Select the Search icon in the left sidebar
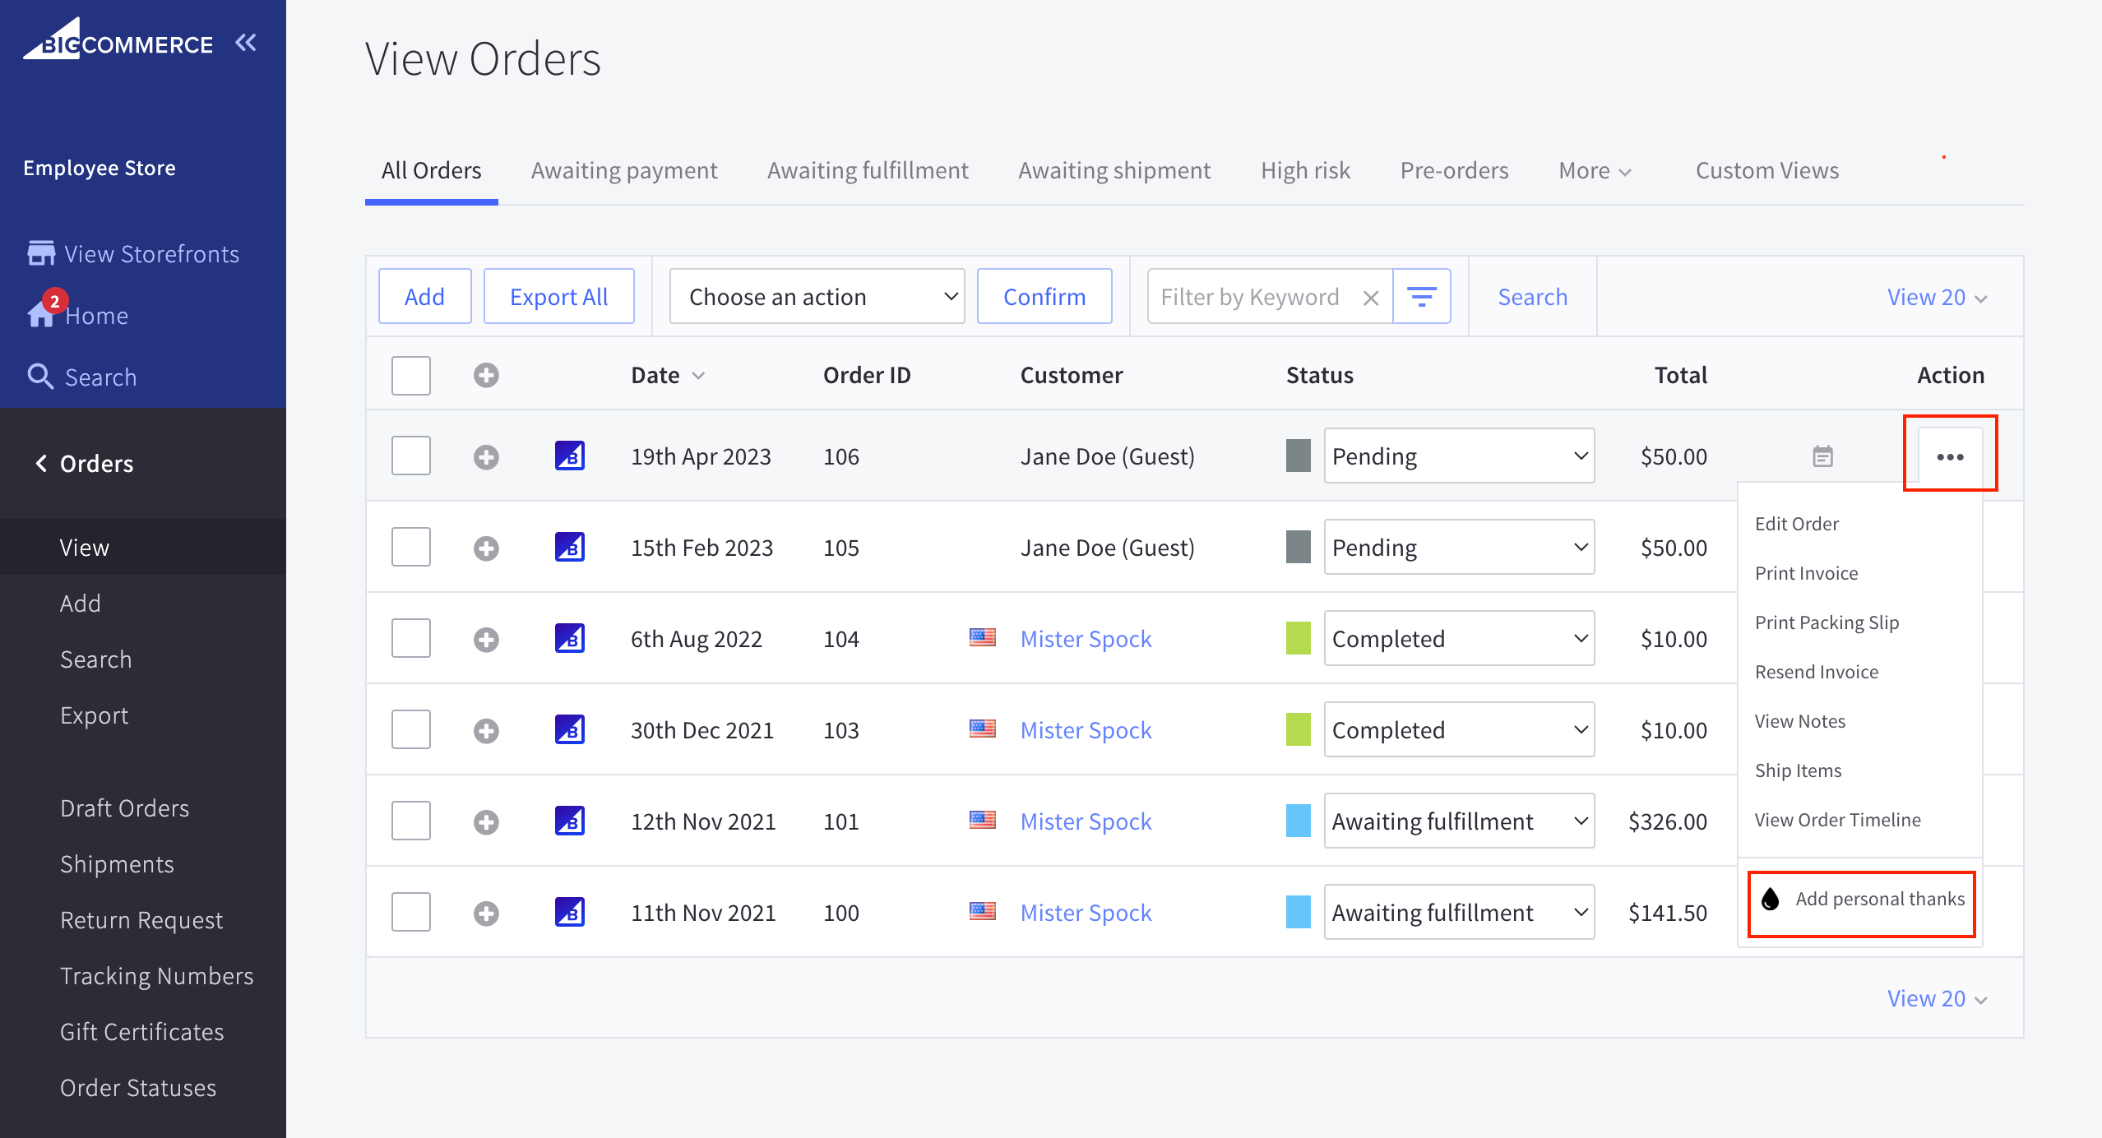Screen dimensions: 2102x1138 40,377
